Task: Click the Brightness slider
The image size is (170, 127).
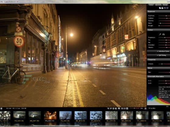Action: tap(164, 16)
